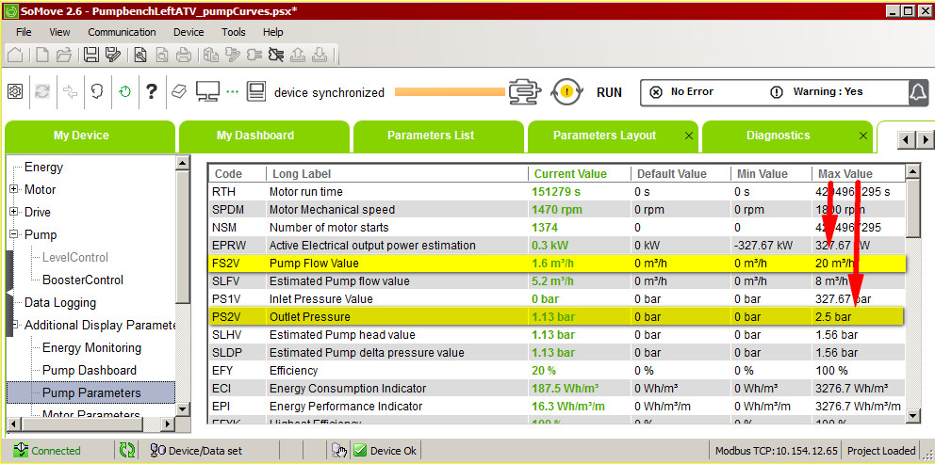Image resolution: width=935 pixels, height=464 pixels.
Task: Open the gear settings icon below toolbar
Action: 15,91
